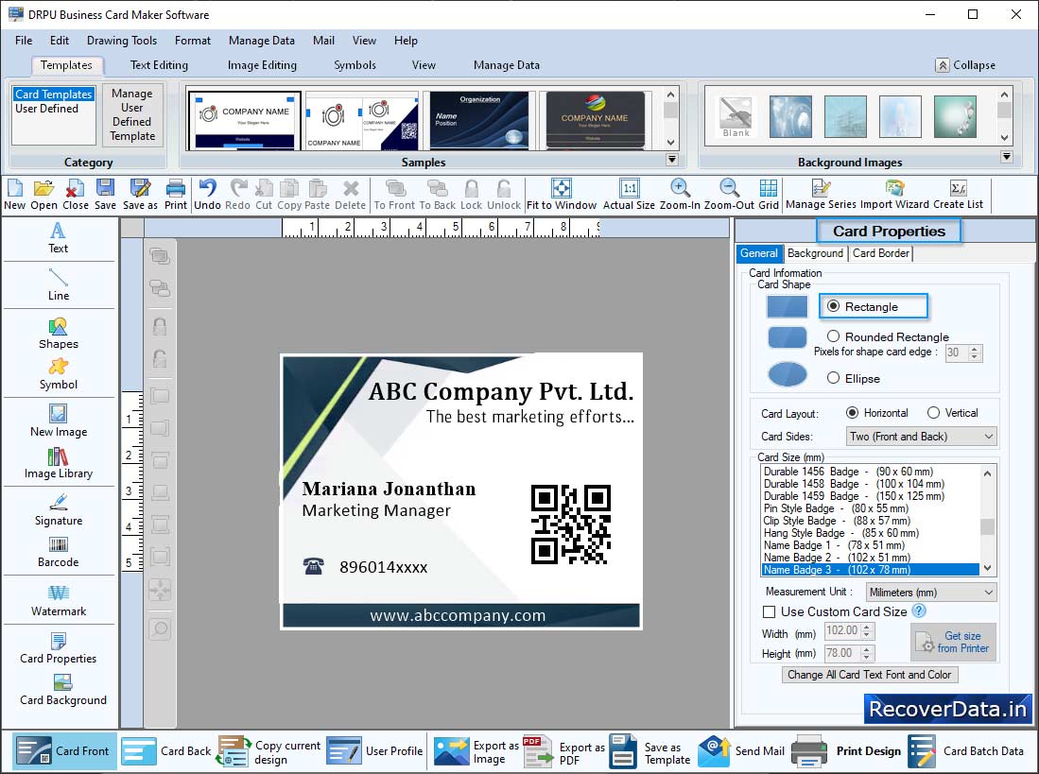1039x774 pixels.
Task: Open the Background tab in Card Properties
Action: point(815,253)
